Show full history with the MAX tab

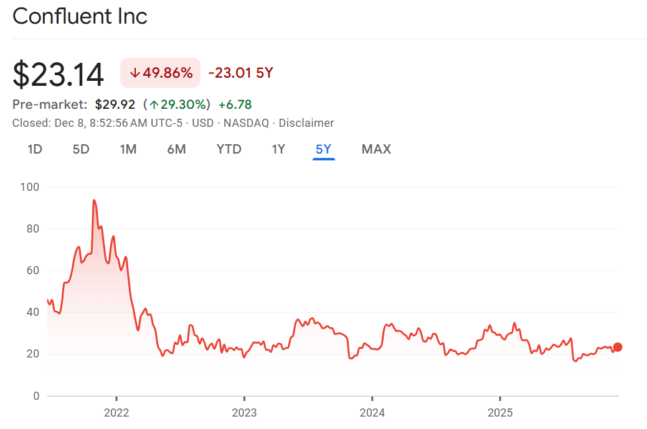click(376, 149)
